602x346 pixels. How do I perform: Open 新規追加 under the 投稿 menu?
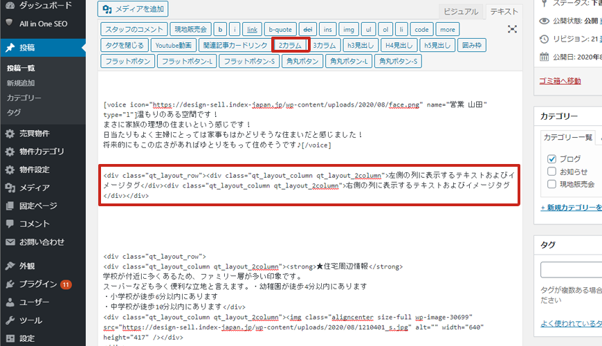click(x=21, y=83)
